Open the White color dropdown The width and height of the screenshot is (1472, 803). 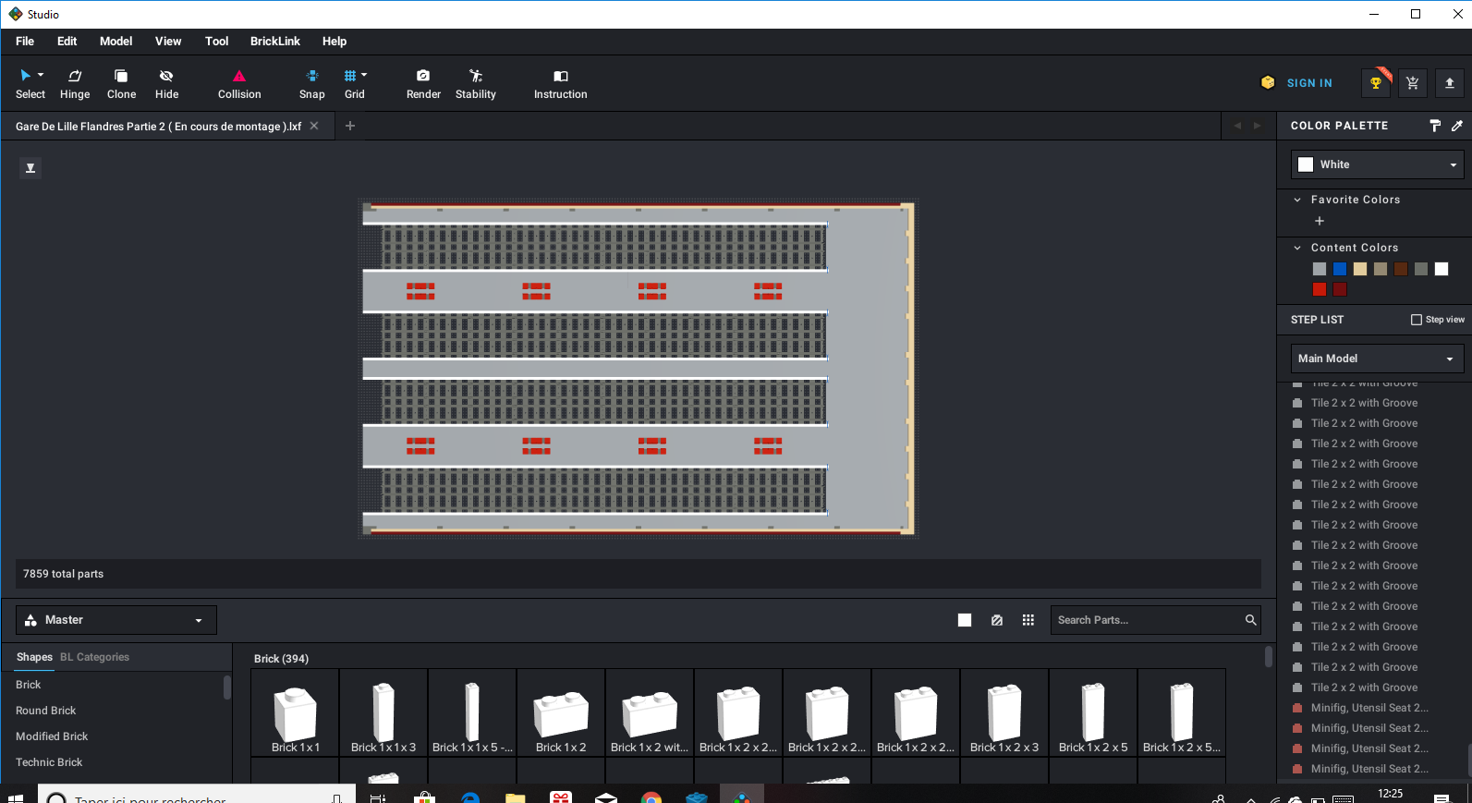click(1377, 164)
